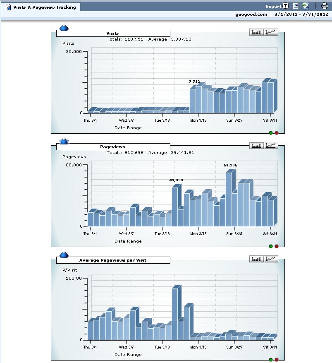Print the tracking report
Screen dimensions: 332x363
point(325,6)
